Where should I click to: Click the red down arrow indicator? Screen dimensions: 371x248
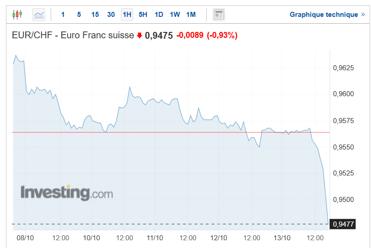click(x=140, y=36)
